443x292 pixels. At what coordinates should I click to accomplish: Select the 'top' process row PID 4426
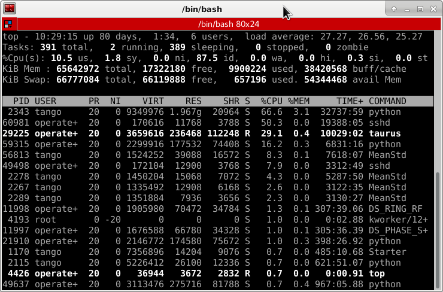coord(216,273)
